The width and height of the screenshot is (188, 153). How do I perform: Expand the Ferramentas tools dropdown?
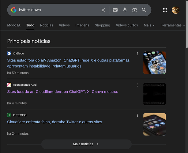[173, 25]
